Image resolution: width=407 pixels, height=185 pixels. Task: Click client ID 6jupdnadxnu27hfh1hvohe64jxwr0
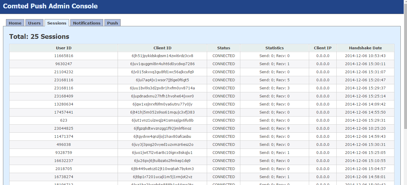click(163, 96)
